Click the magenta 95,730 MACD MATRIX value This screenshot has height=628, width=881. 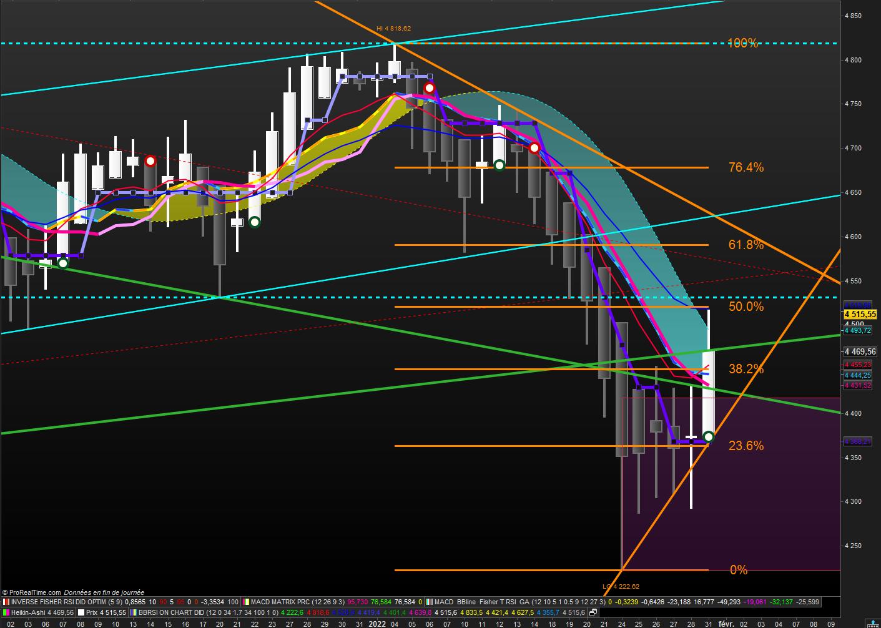point(358,602)
